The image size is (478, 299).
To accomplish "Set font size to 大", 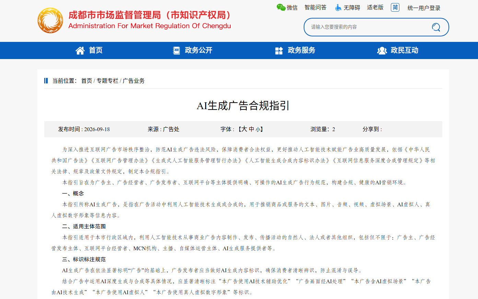I will point(244,129).
